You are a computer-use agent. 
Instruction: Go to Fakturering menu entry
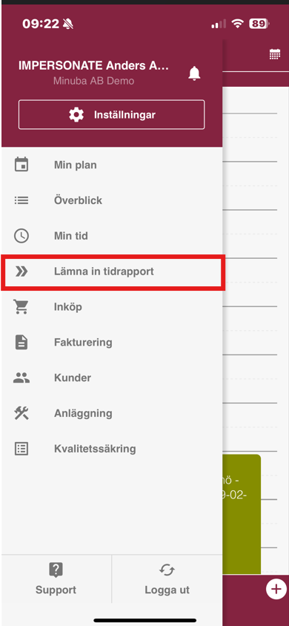coord(112,342)
